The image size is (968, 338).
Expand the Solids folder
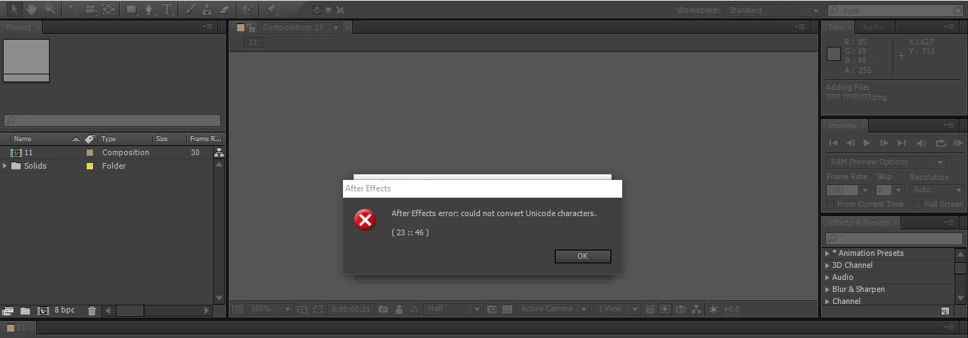point(6,166)
